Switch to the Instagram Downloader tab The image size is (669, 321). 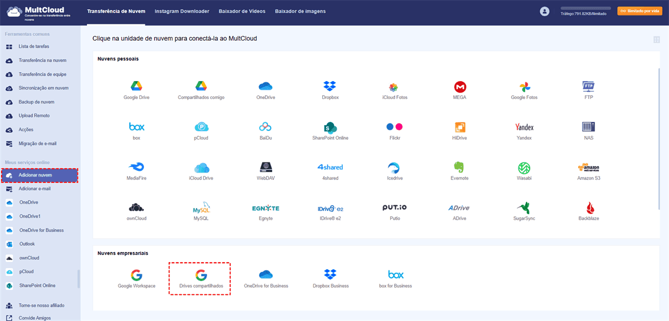click(182, 11)
